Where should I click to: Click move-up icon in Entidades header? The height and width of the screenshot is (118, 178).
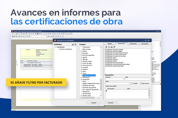point(73,44)
